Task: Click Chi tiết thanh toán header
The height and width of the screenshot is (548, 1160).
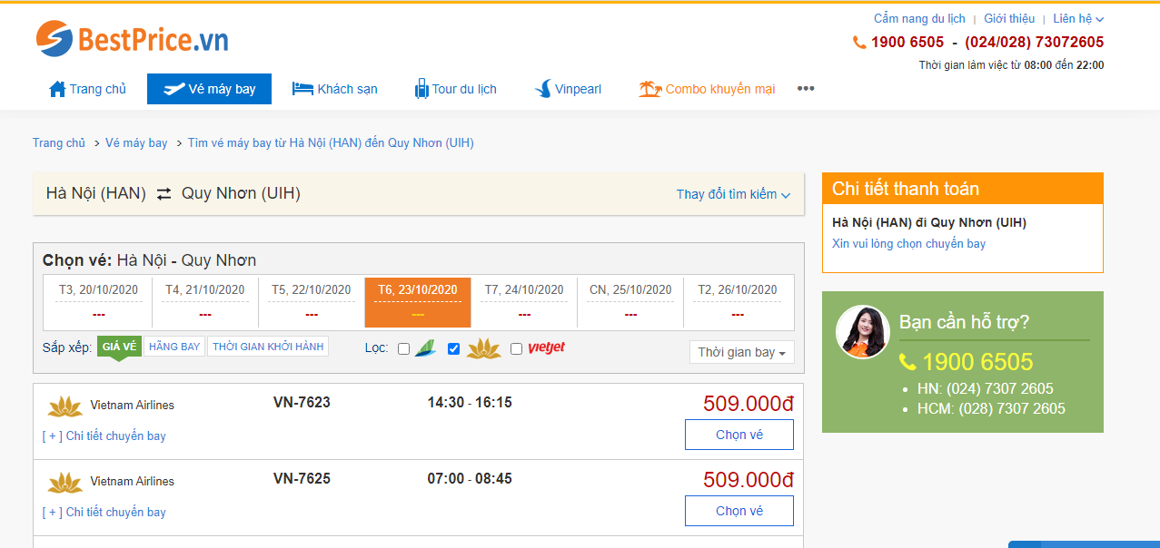Action: point(963,189)
